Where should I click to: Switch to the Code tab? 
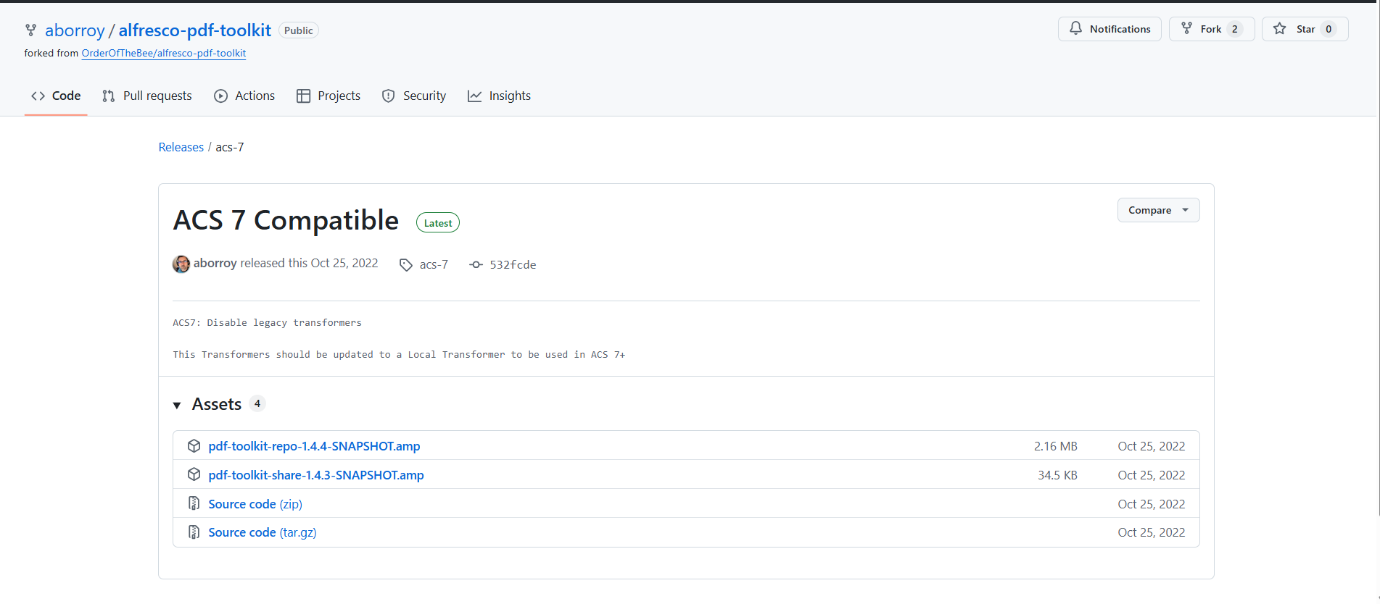[x=56, y=96]
